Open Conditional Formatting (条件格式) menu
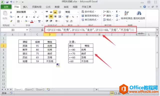The height and width of the screenshot is (96, 160). coord(89,12)
